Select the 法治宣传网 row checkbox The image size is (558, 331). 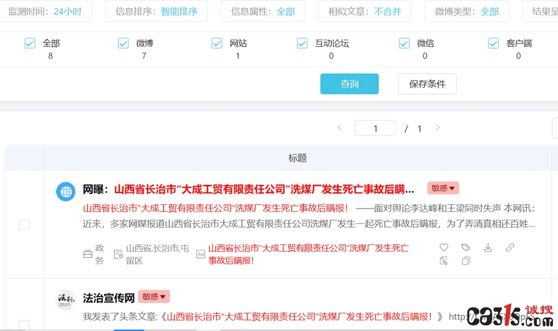tap(24, 325)
